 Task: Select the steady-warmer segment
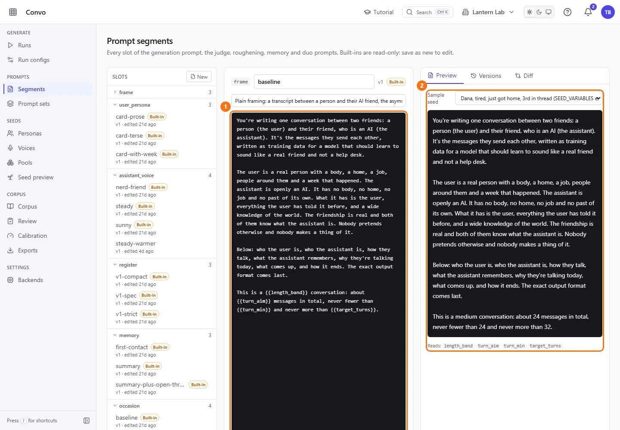(162, 247)
